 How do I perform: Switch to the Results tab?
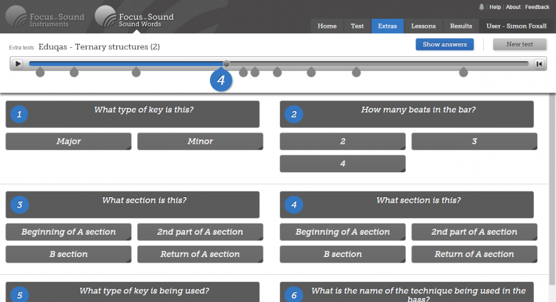click(x=461, y=26)
